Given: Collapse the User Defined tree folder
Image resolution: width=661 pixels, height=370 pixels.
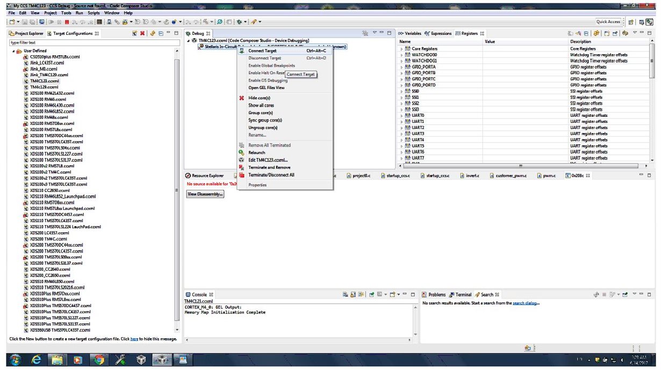Looking at the screenshot, I should 13,51.
